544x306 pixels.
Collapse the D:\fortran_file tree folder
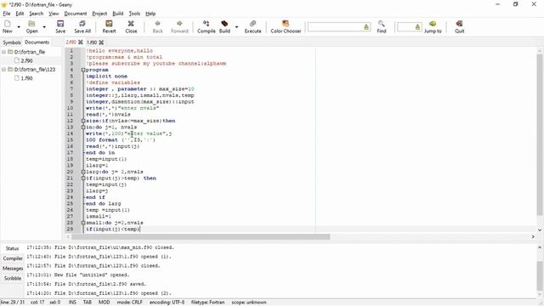(3, 52)
